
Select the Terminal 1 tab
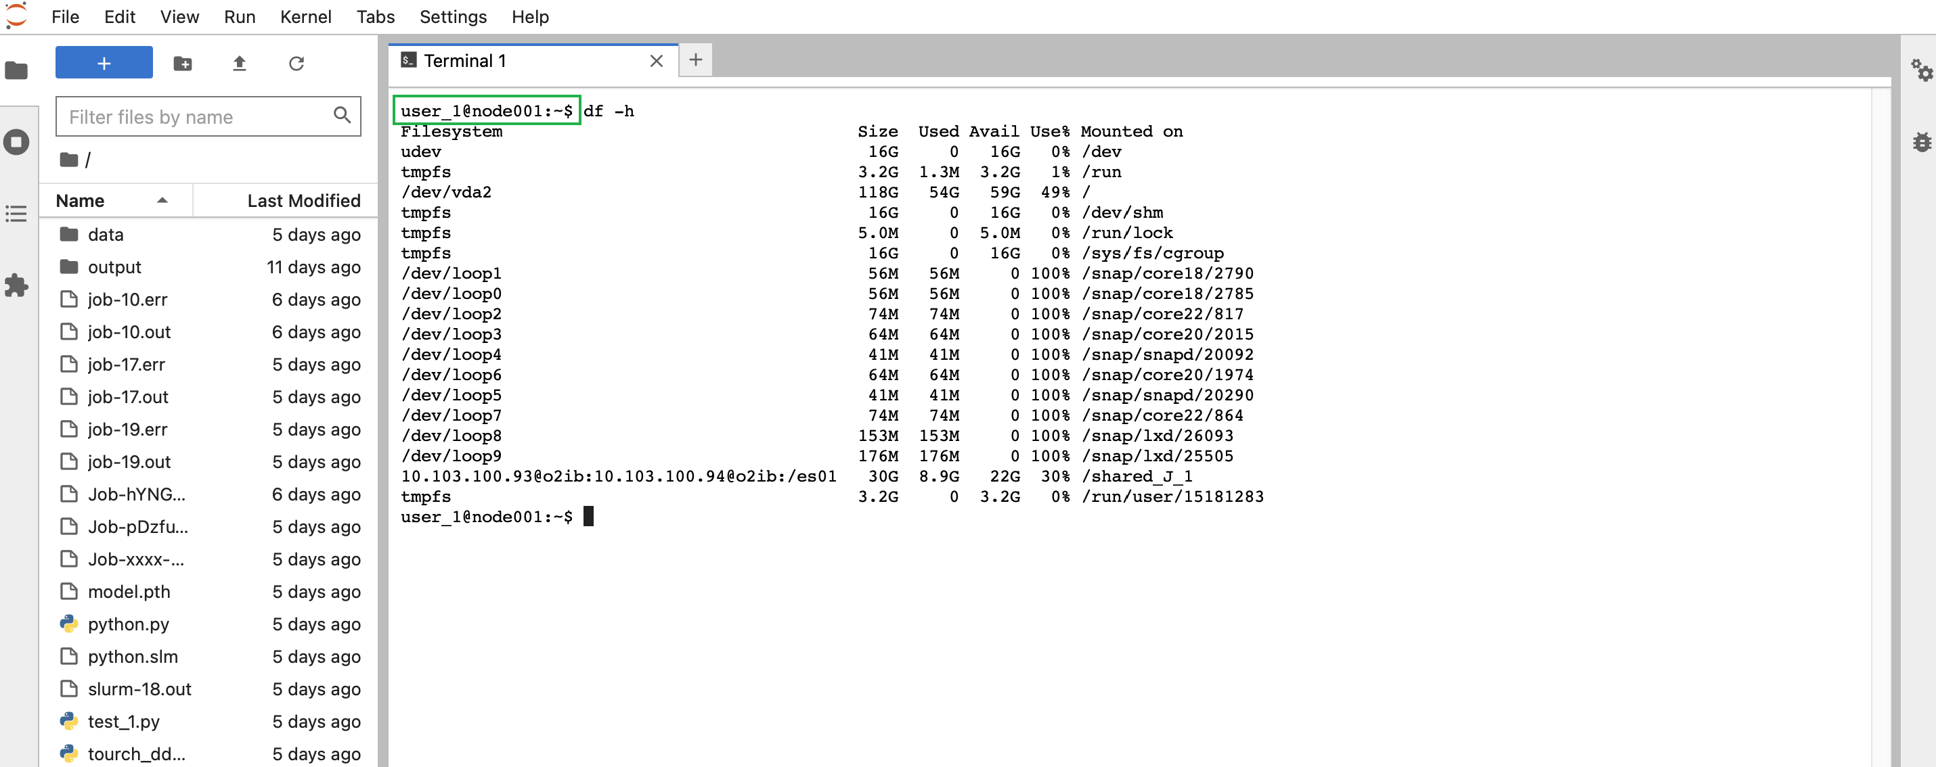coord(533,61)
